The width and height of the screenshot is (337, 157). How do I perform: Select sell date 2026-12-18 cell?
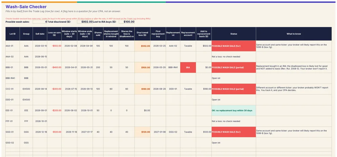pos(40,132)
